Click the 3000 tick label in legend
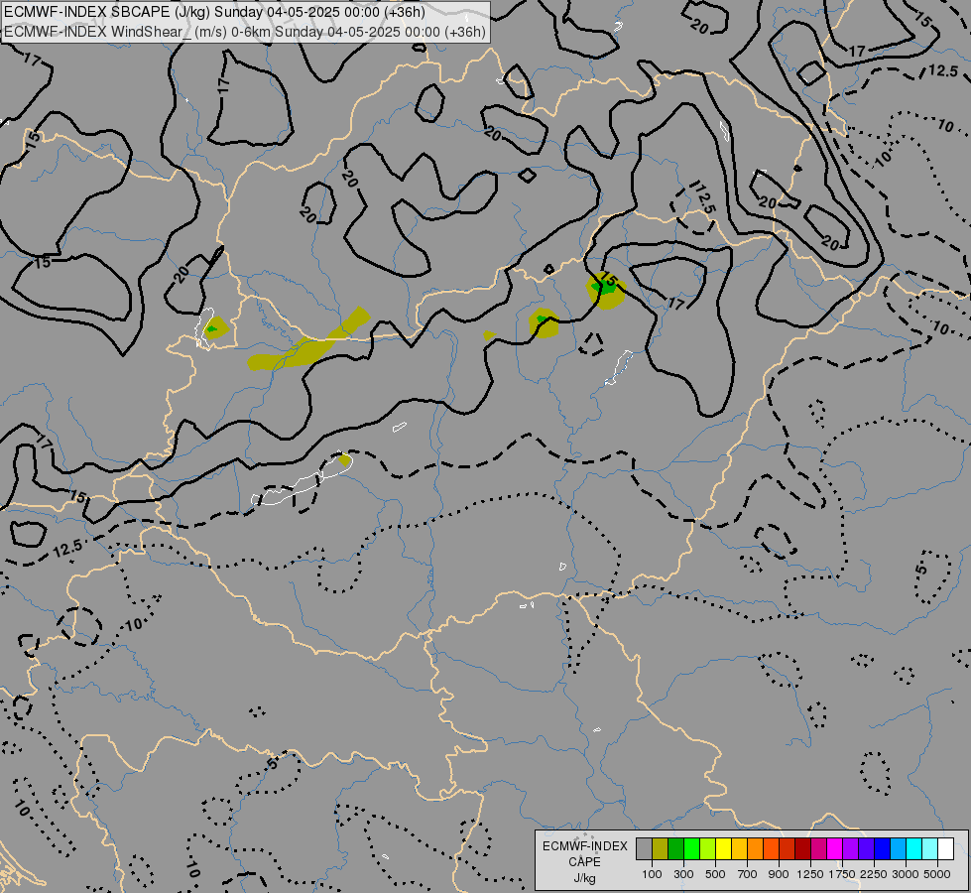This screenshot has height=893, width=971. tap(906, 874)
